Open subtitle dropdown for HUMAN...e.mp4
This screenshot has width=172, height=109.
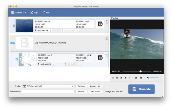[70, 30]
